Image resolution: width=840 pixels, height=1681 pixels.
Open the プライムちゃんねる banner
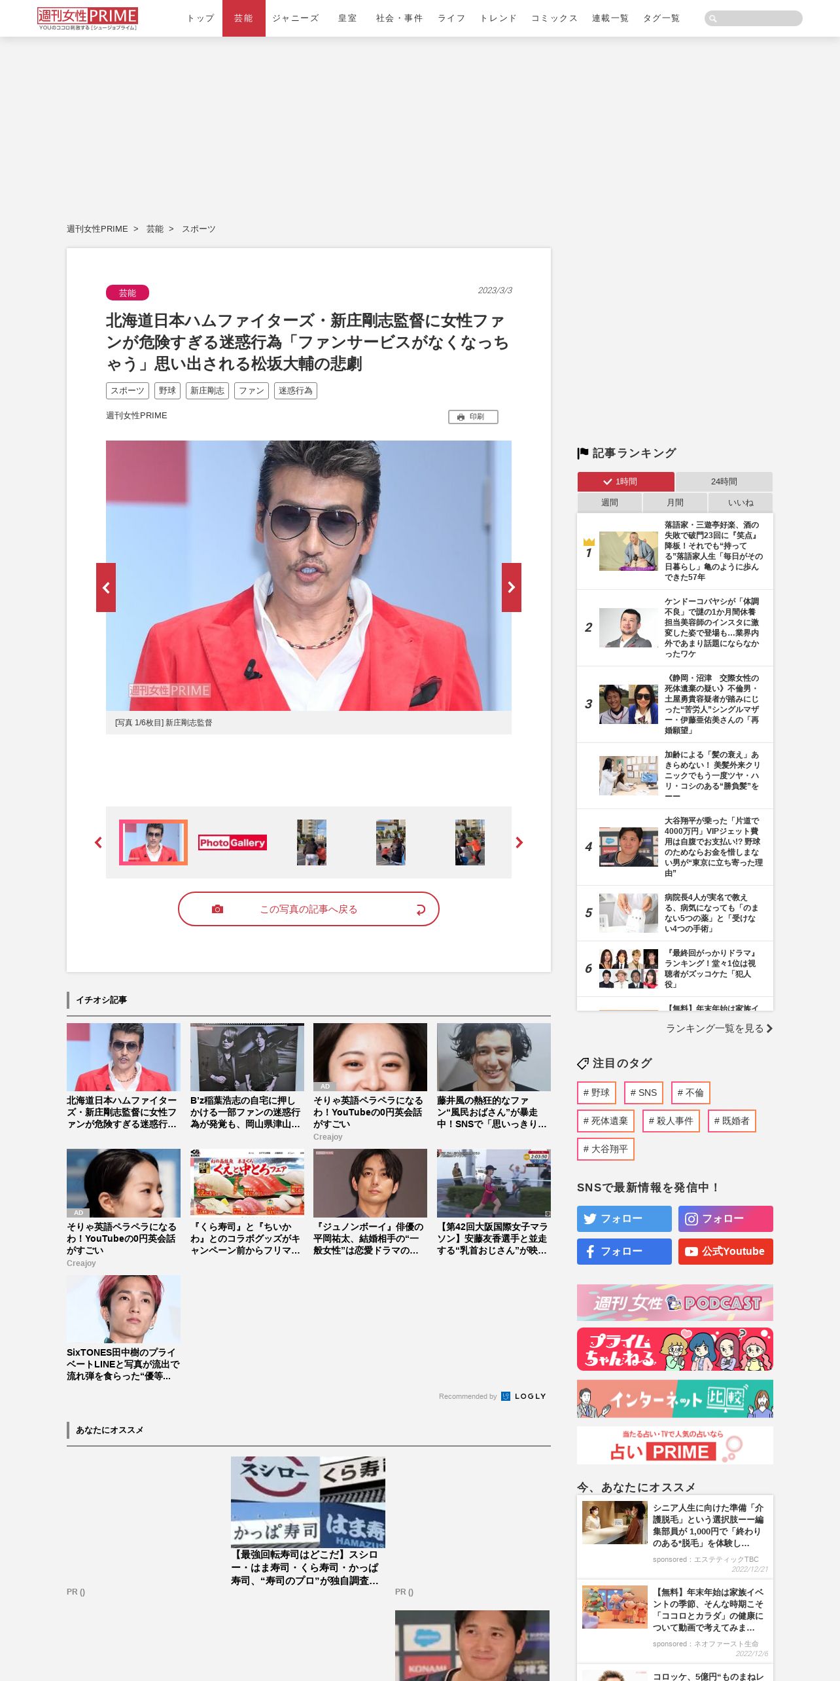coord(675,1349)
